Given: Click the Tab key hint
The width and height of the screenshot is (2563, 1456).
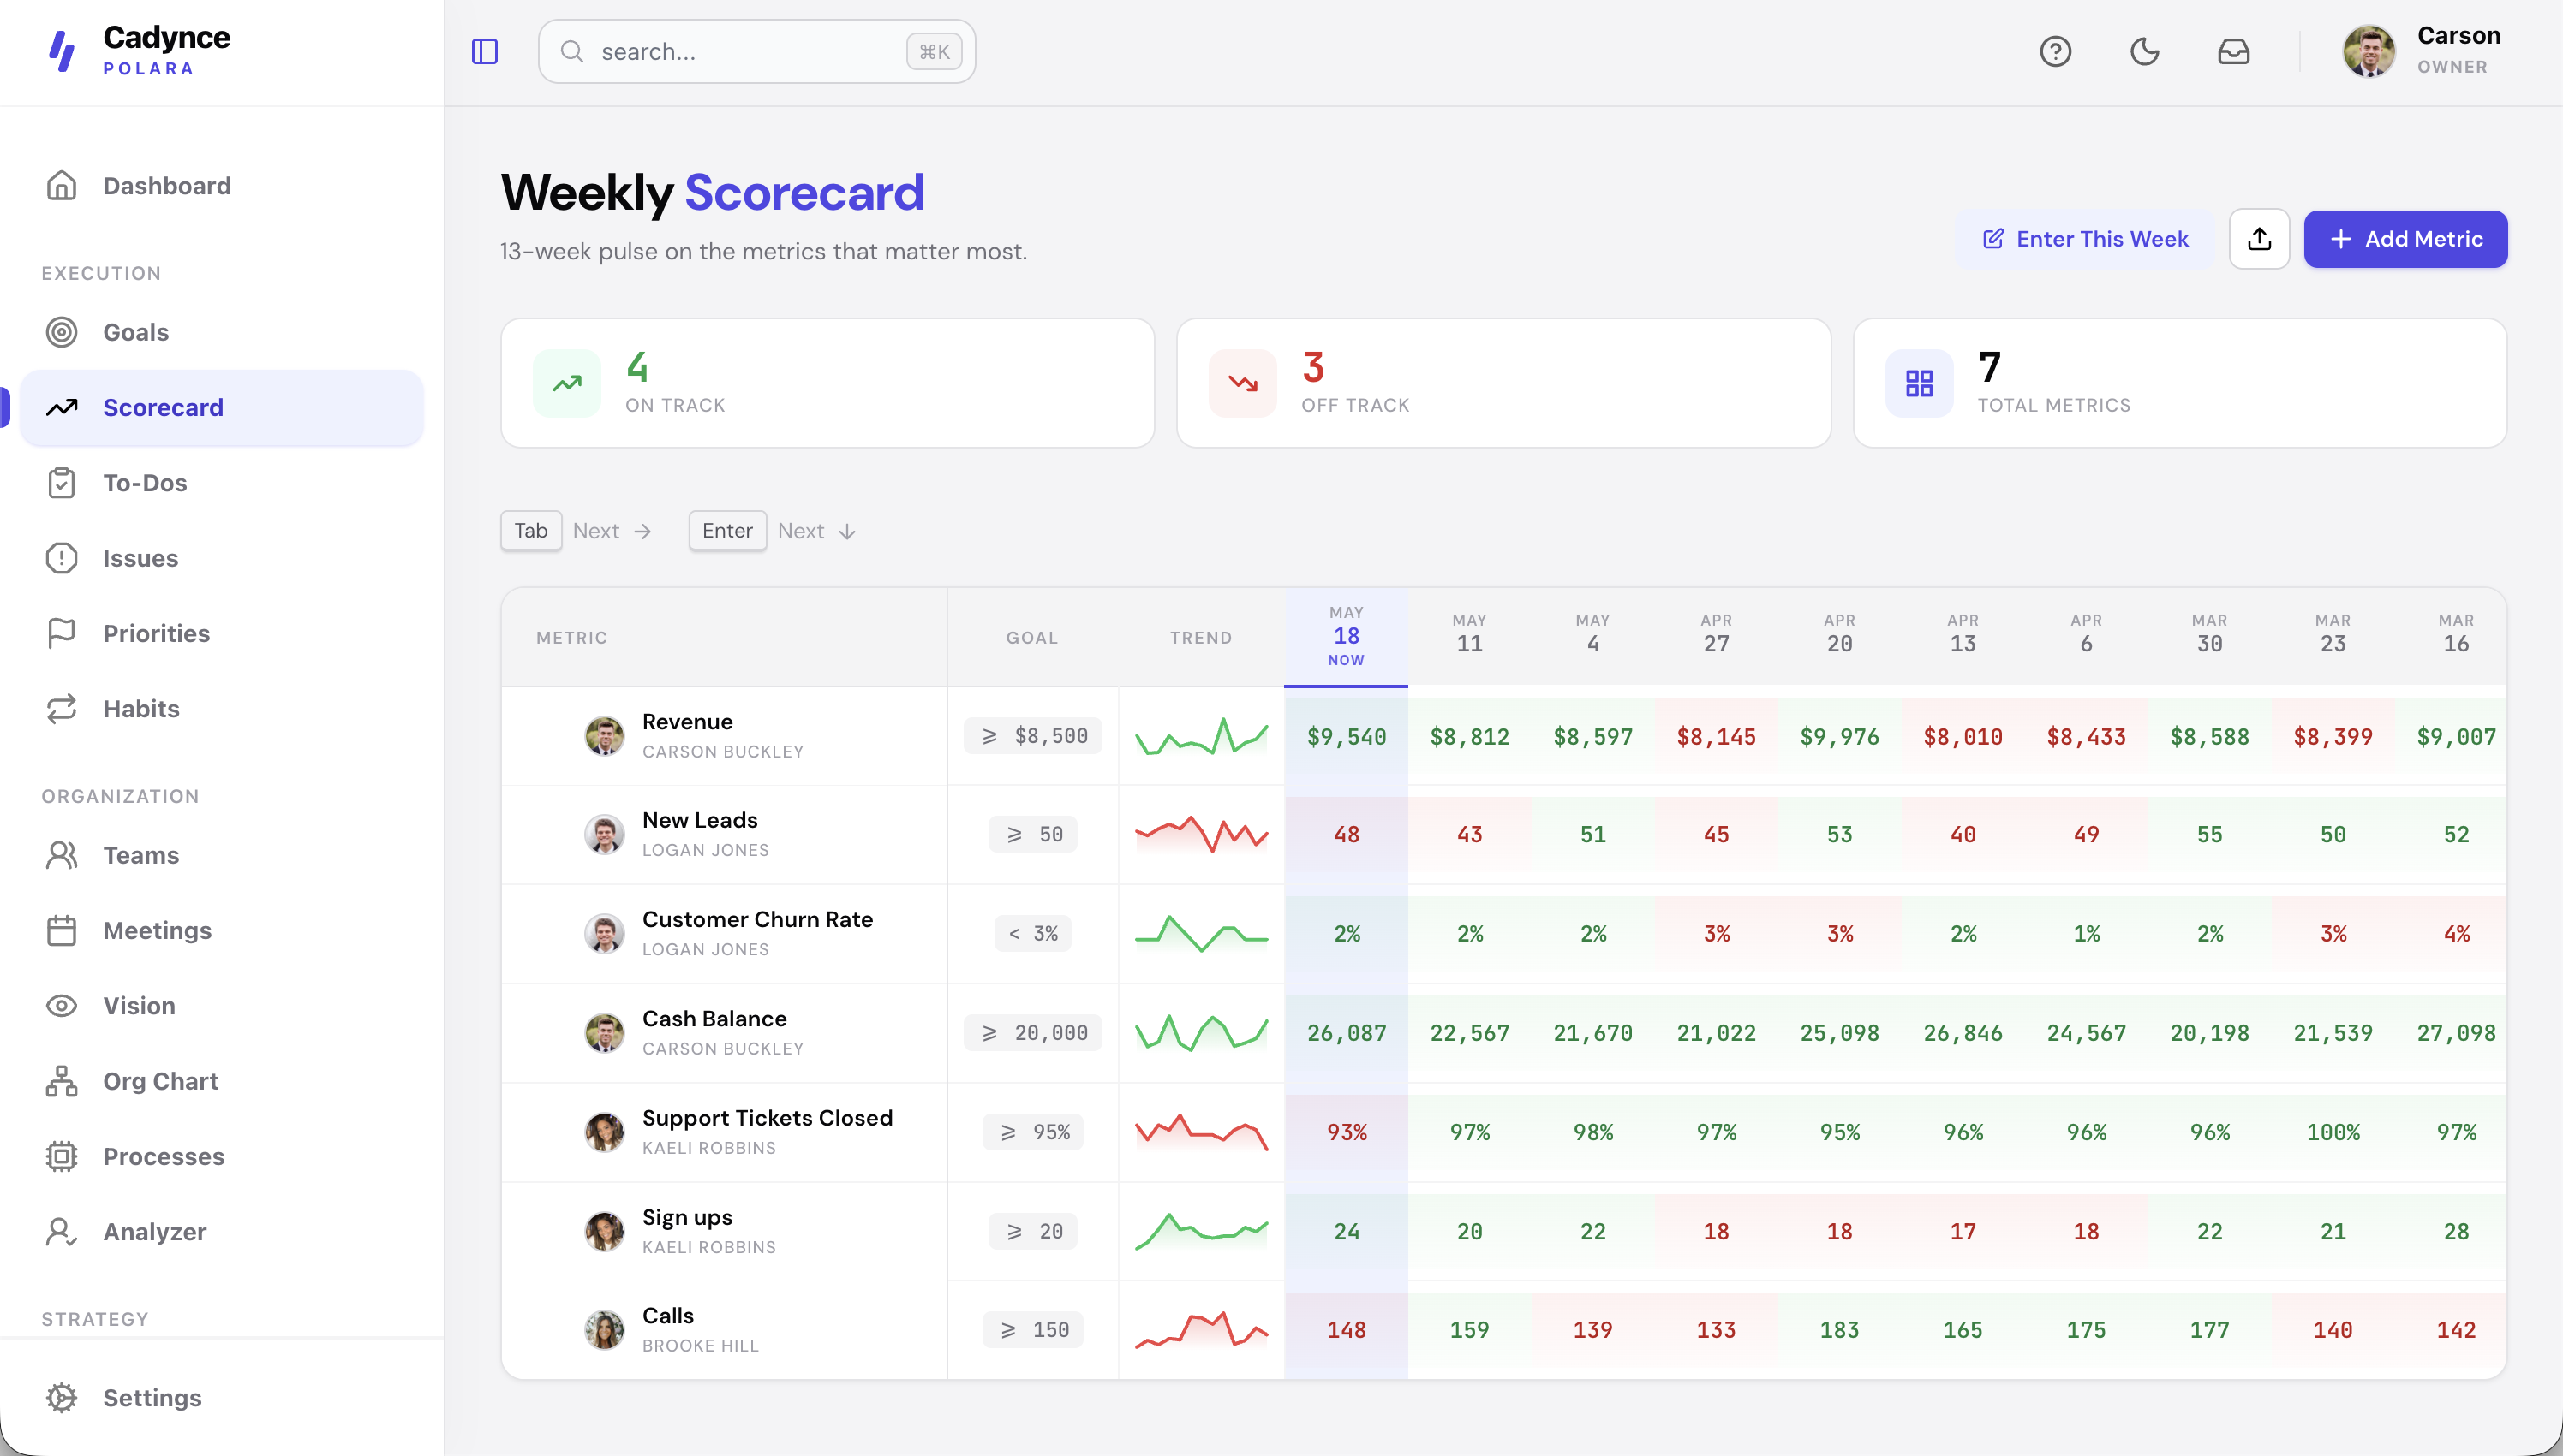Looking at the screenshot, I should [x=531, y=531].
